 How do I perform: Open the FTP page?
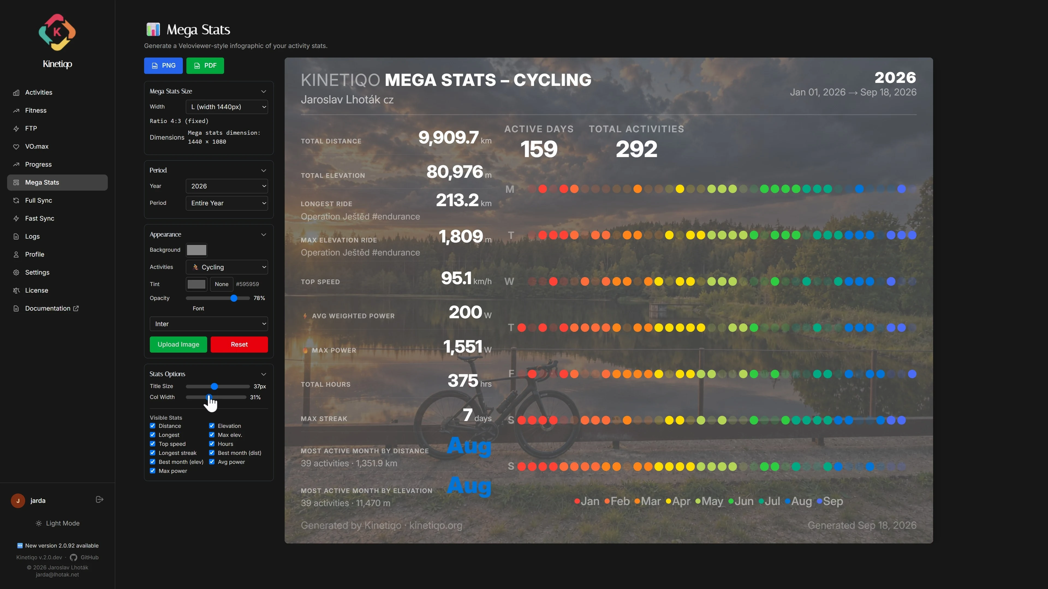[x=57, y=128]
